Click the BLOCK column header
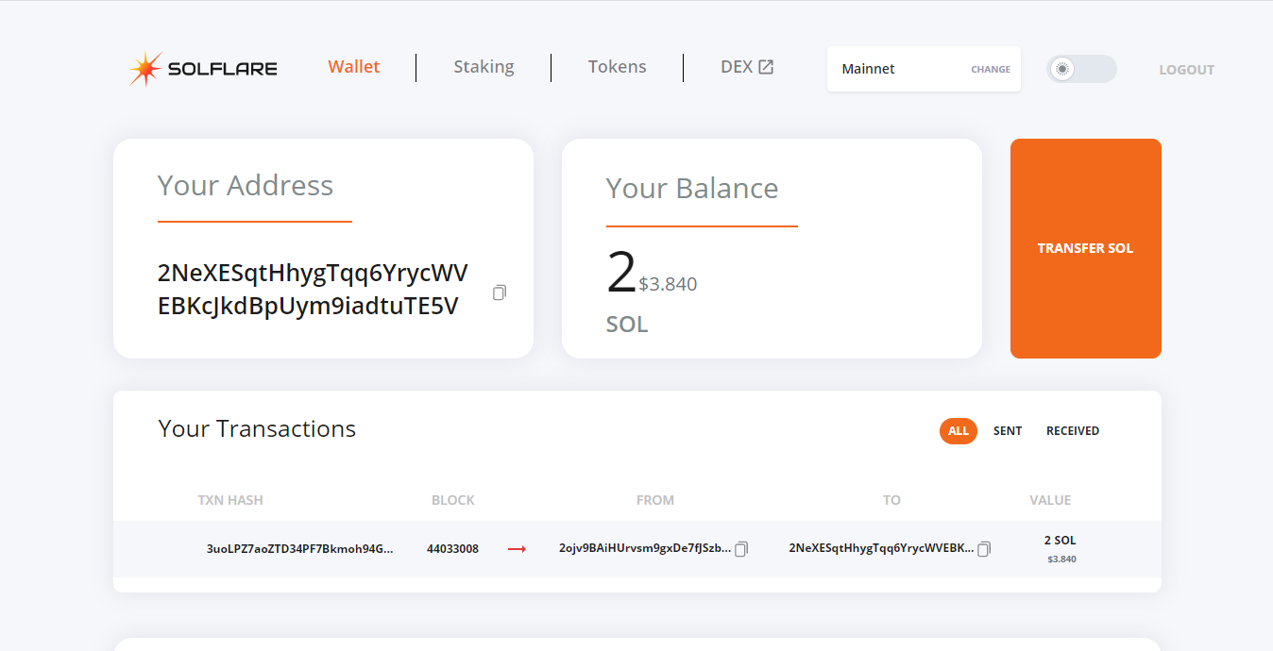 tap(453, 500)
